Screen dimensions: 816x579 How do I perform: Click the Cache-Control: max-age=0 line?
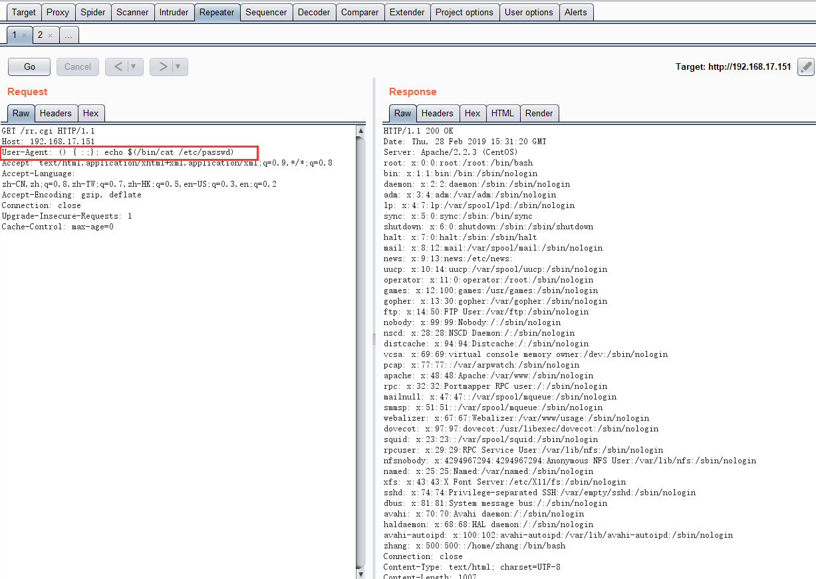57,227
